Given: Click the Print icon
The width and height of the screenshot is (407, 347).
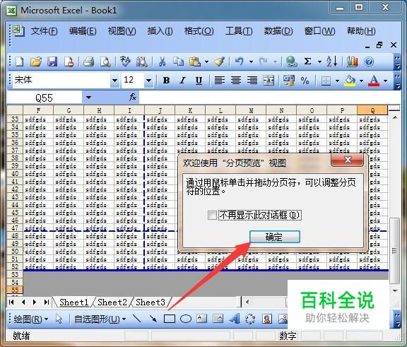Looking at the screenshot, I should (88, 61).
